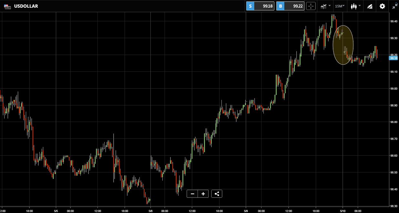Viewport: 399px width, 213px height.
Task: Click the Sell button at 99.18
Action: point(260,6)
